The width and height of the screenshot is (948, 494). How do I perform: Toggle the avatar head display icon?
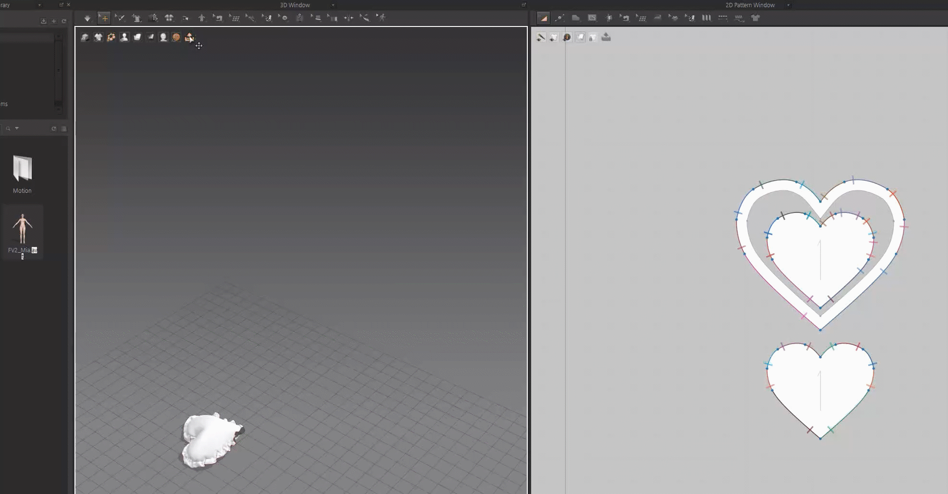click(163, 37)
